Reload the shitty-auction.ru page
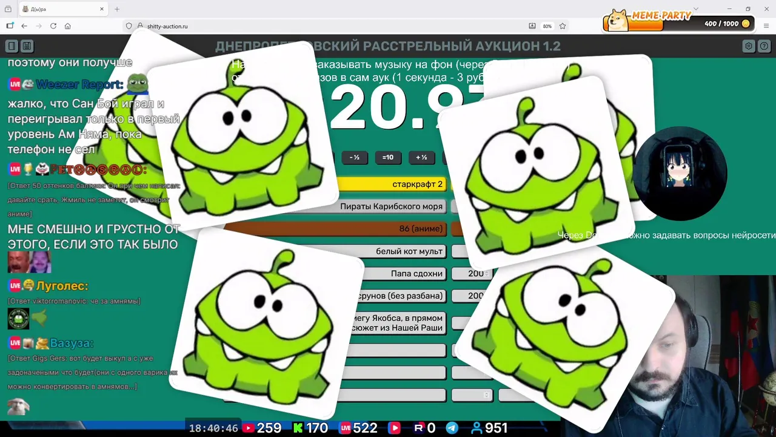The width and height of the screenshot is (776, 437). click(53, 26)
